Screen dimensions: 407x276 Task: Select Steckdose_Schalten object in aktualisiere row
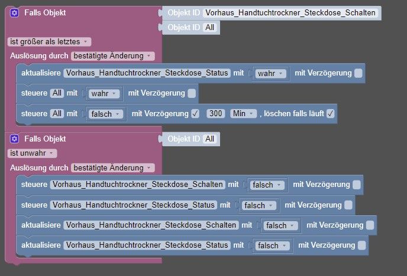[x=151, y=225]
